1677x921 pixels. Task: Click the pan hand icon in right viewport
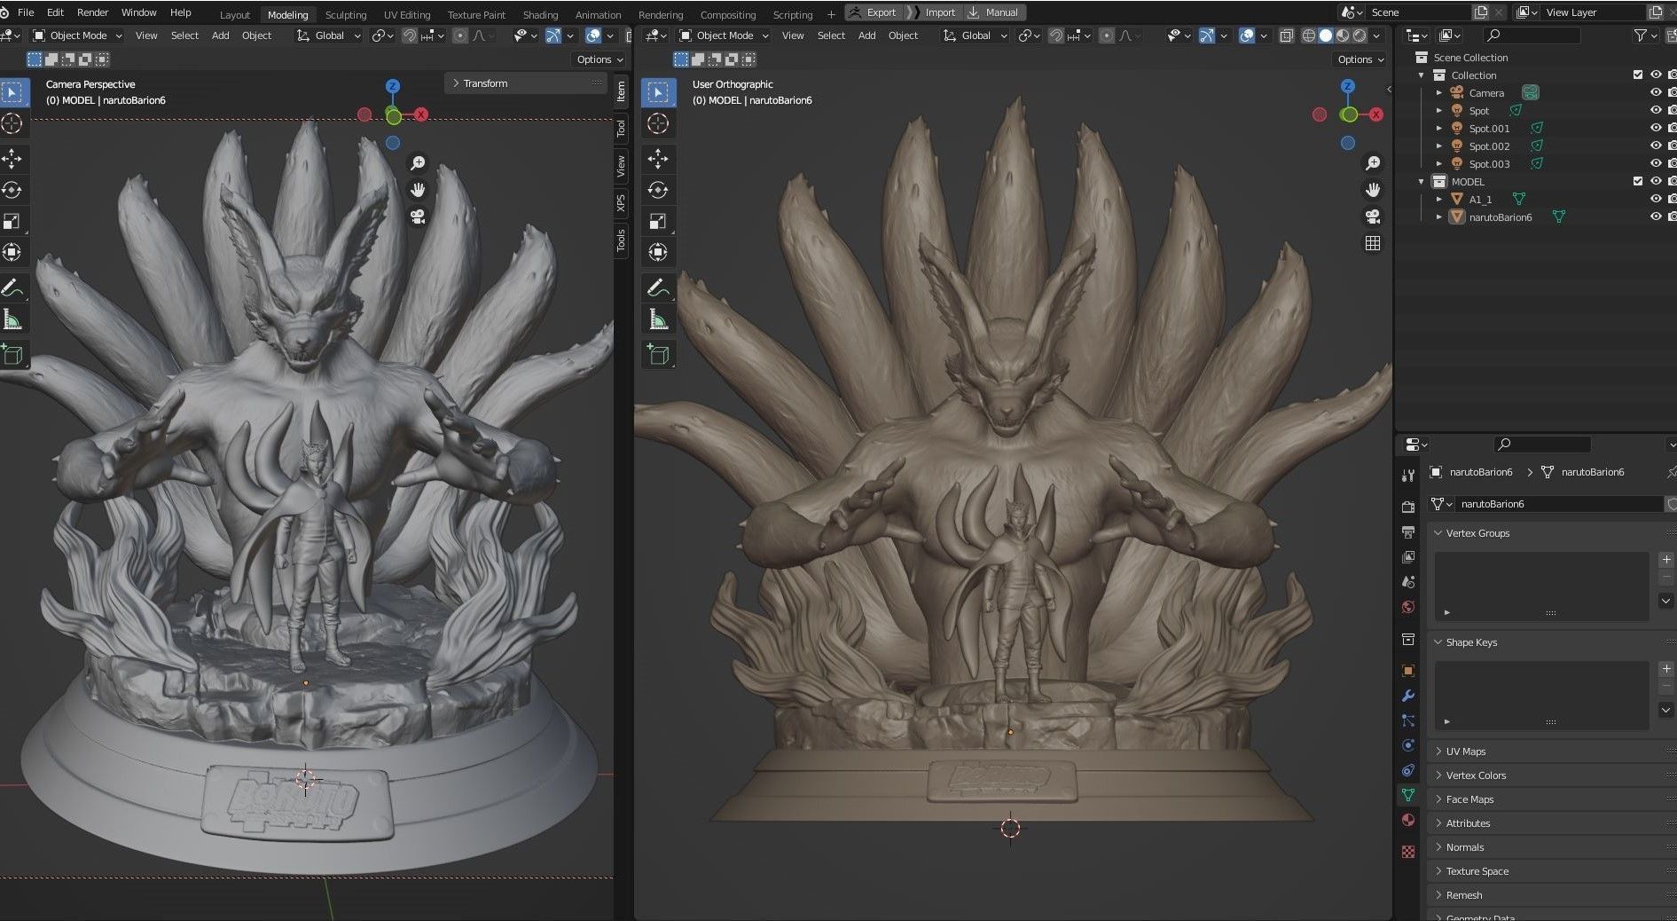[x=1373, y=190]
